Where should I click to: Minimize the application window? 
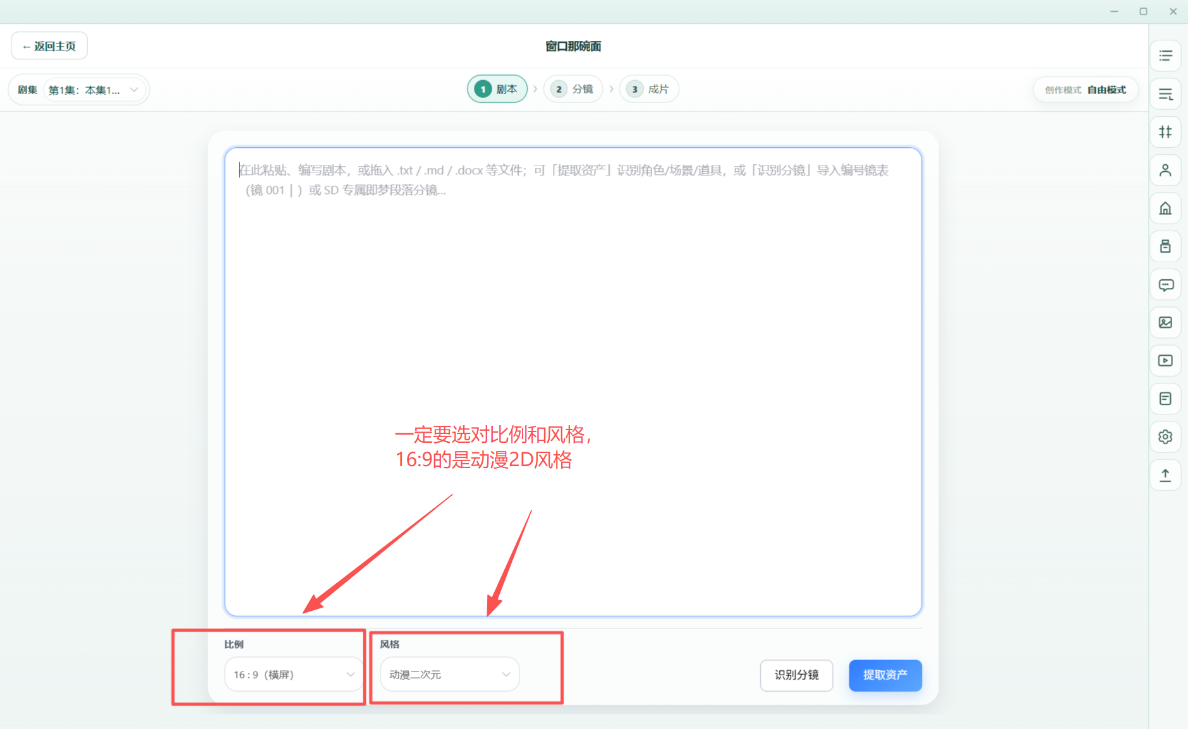pos(1114,11)
